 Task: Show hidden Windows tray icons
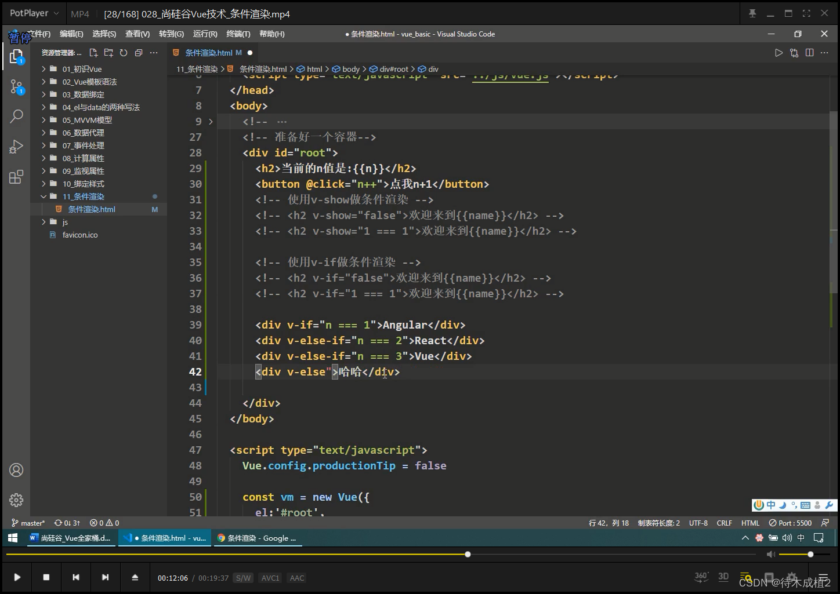pos(745,538)
